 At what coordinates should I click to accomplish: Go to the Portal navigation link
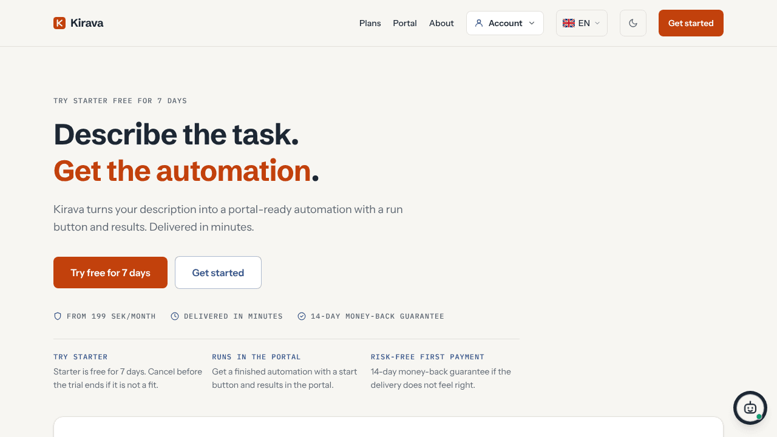pos(405,23)
